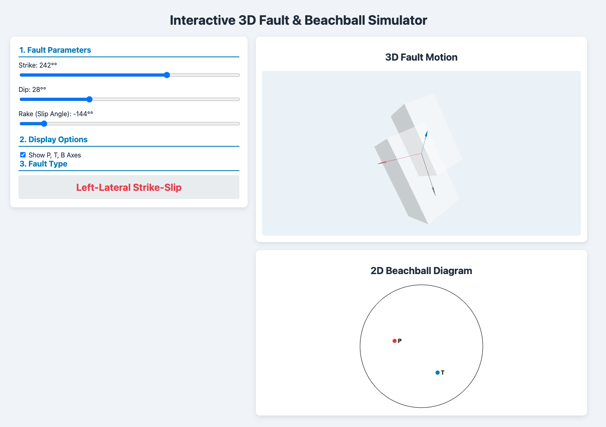Click the Left-Lateral Strike-Slip button

click(x=129, y=187)
